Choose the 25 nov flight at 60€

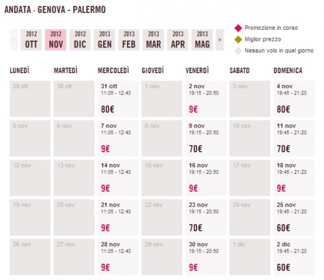(x=294, y=217)
